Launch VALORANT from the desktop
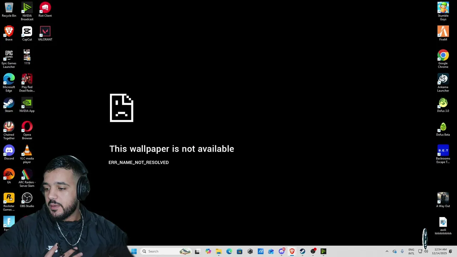 (x=45, y=34)
